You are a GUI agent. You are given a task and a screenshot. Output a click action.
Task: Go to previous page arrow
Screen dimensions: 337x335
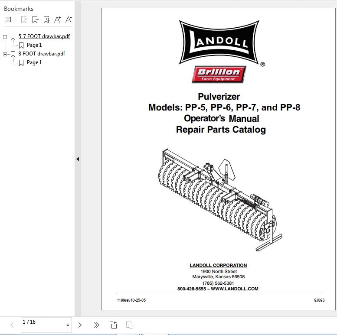tap(12, 325)
